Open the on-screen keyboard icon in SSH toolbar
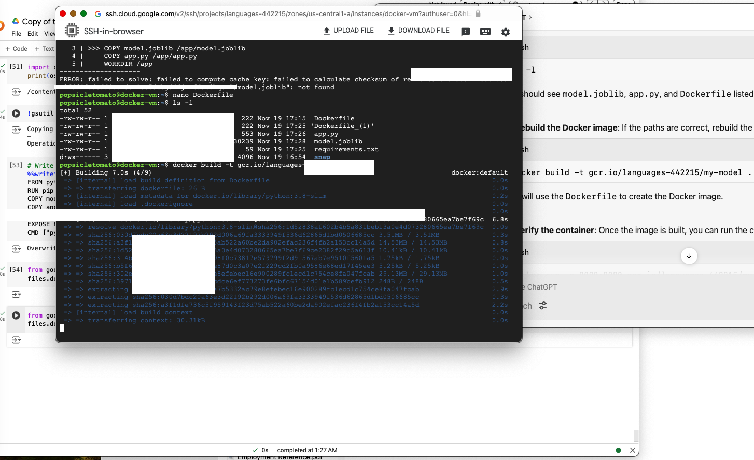Screen dimensions: 754x460 485,31
